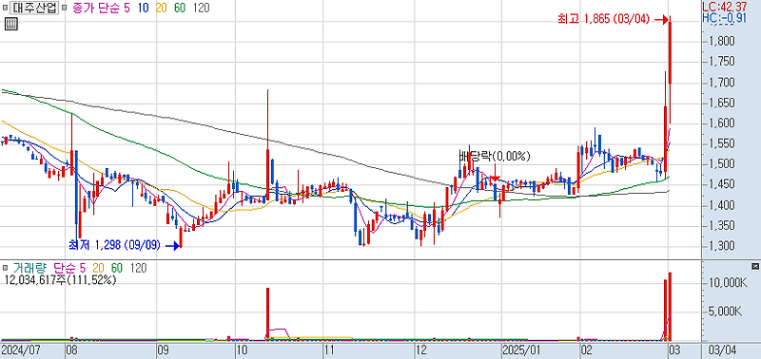Select the price 5-day moving average legend
The image size is (761, 359).
click(127, 8)
